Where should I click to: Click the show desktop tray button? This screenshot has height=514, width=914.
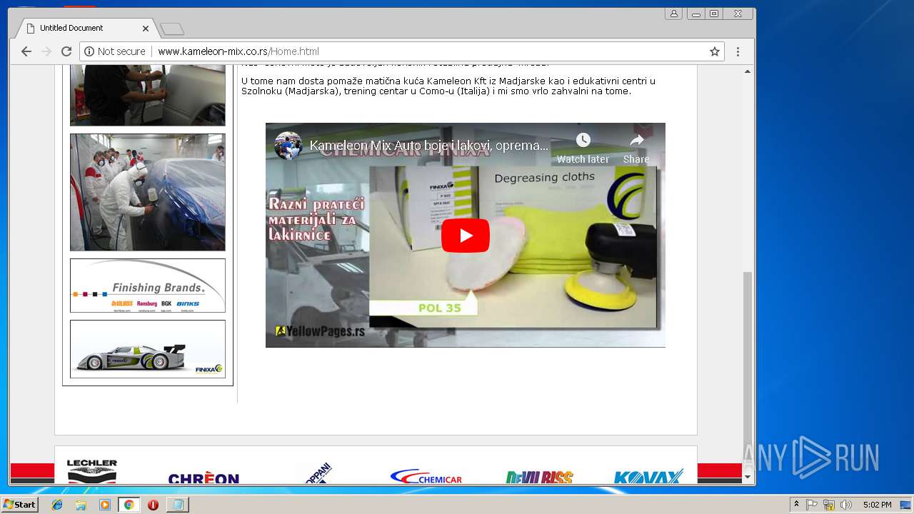click(906, 505)
